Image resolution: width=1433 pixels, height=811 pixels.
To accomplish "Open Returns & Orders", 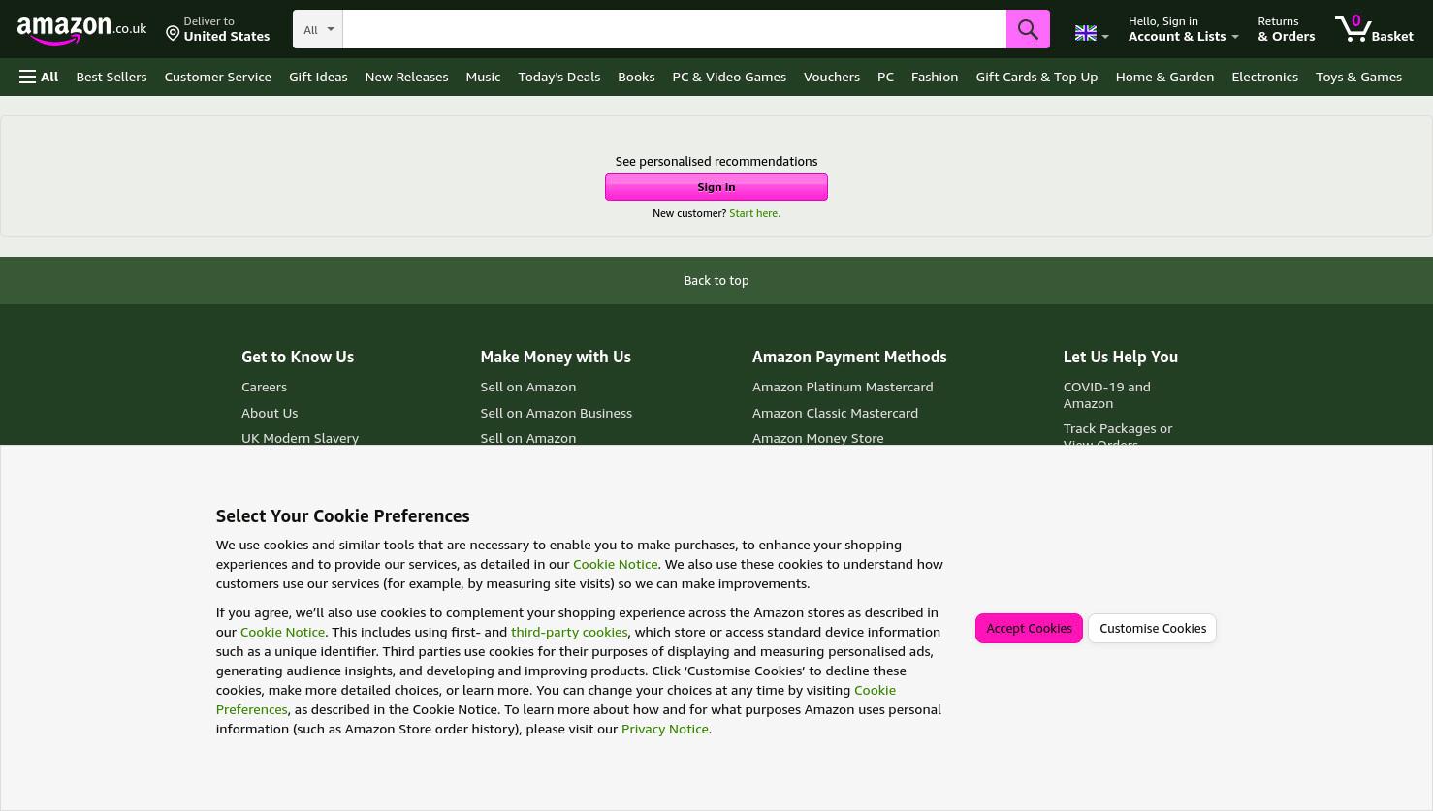I will 1286,29.
